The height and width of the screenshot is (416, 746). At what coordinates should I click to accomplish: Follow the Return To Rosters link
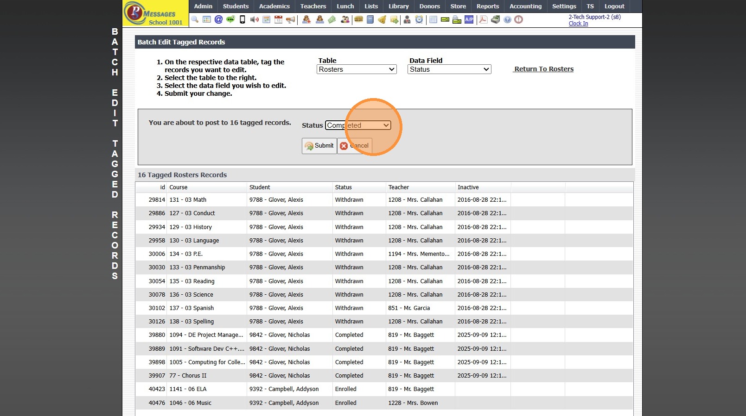pos(544,69)
